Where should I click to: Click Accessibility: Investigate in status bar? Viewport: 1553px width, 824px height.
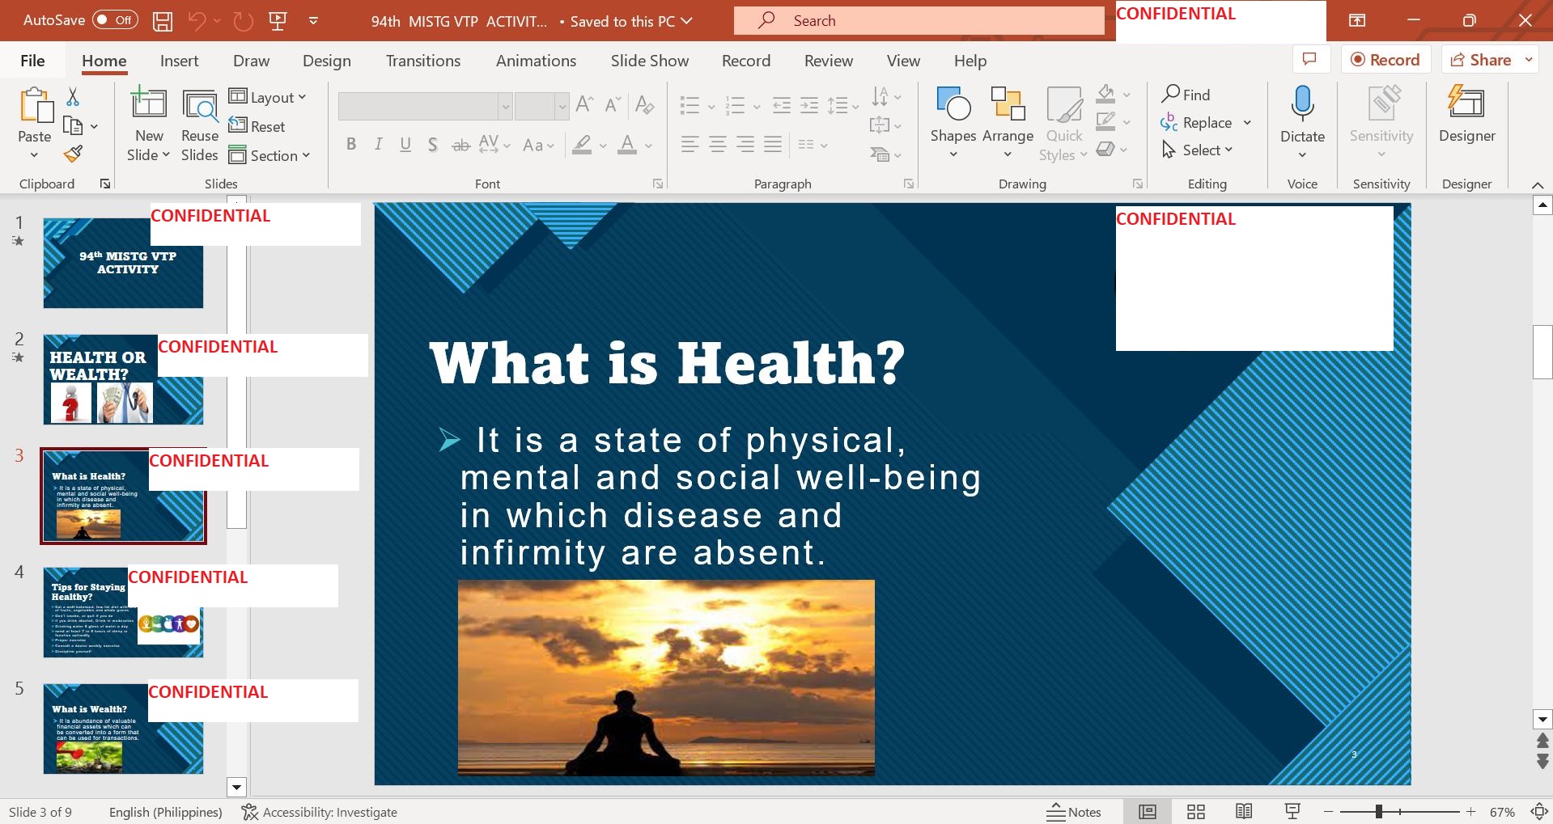click(320, 812)
